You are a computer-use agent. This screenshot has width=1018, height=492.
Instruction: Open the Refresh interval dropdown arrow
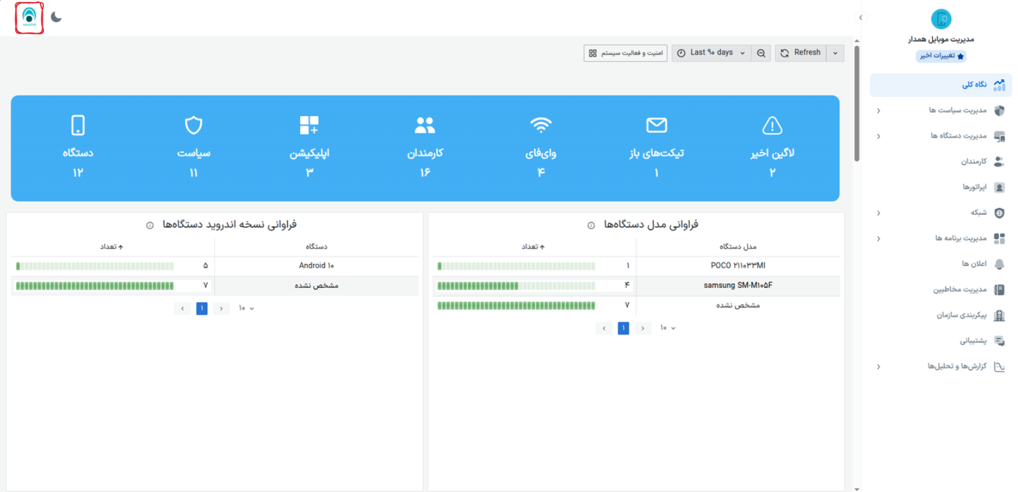835,53
